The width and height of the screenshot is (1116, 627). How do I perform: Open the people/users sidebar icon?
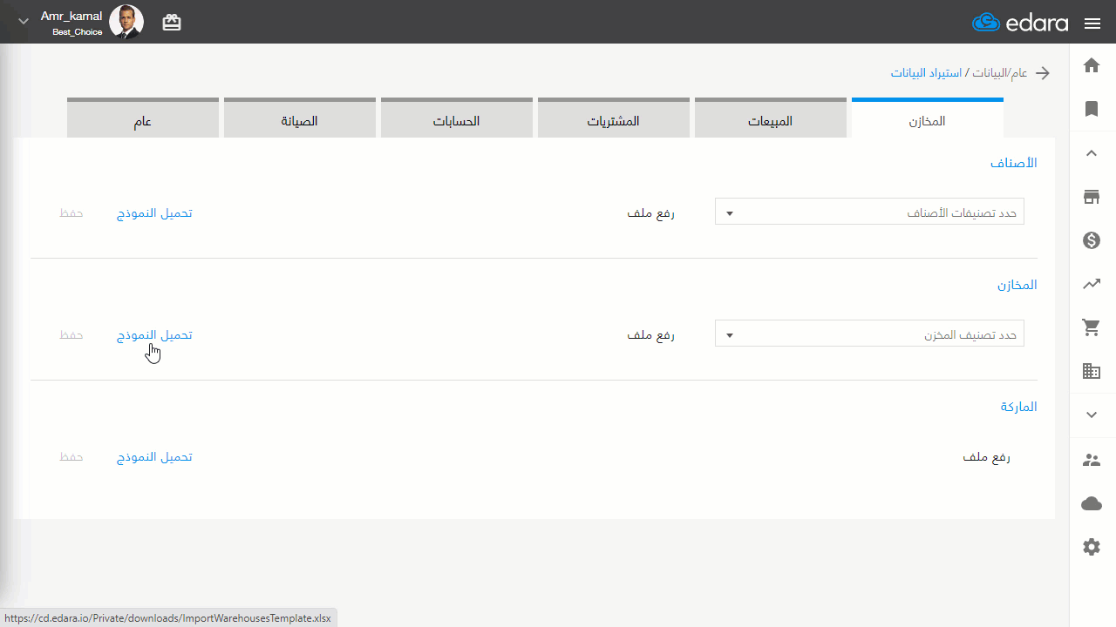point(1092,460)
